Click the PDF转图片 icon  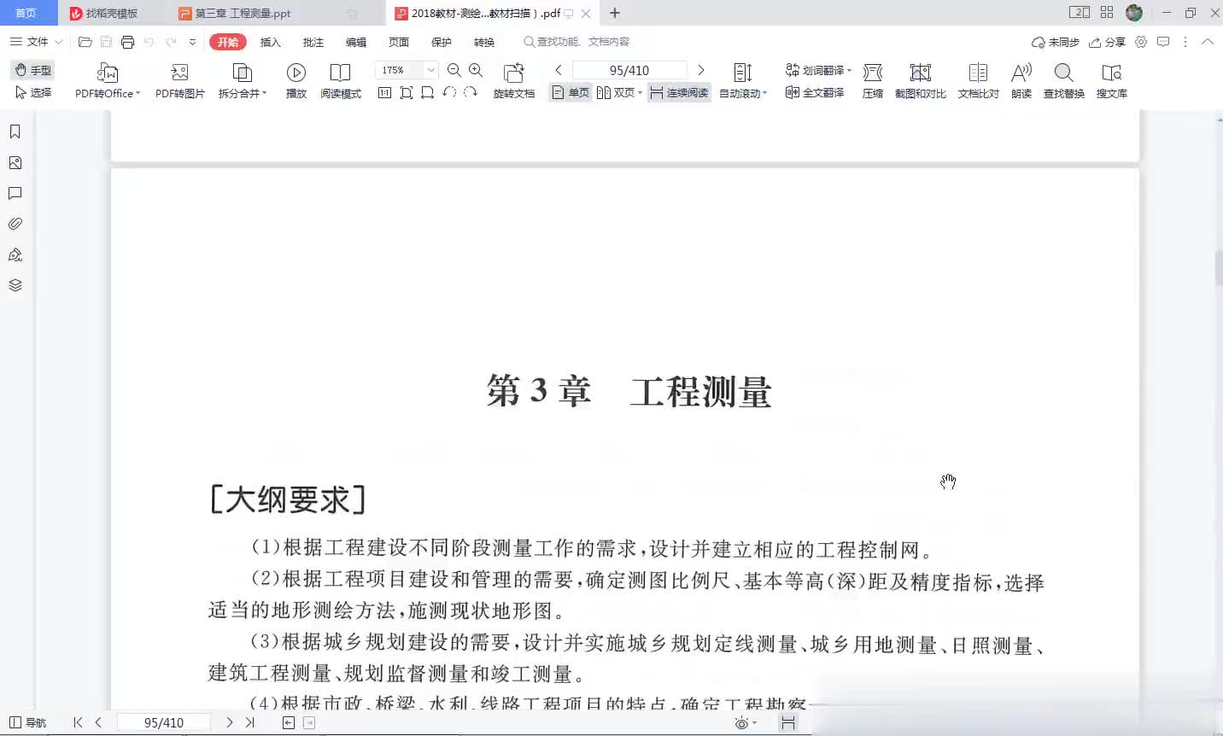tap(179, 73)
